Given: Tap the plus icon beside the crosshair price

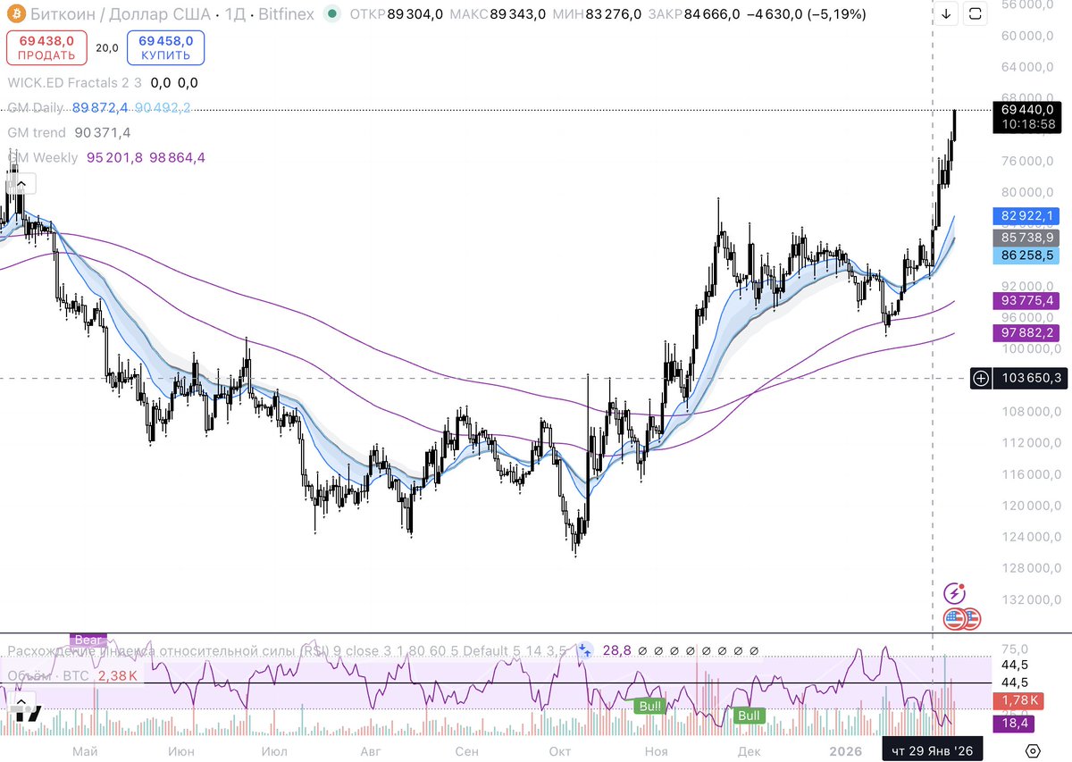Looking at the screenshot, I should (x=981, y=379).
